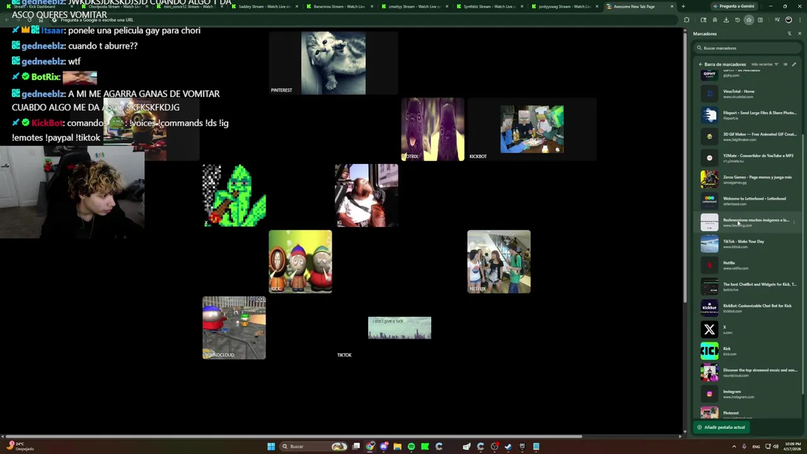
Task: Open the BotRix shortcut tile
Action: [x=433, y=129]
